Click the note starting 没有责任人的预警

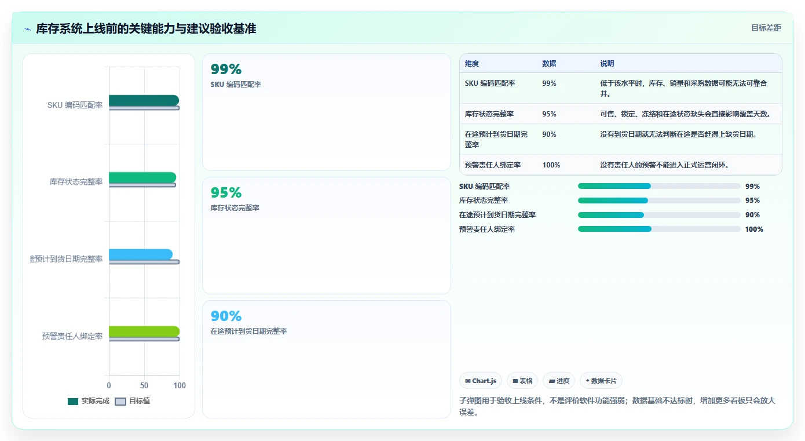click(664, 165)
